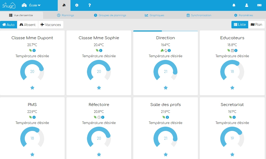This screenshot has width=266, height=159.
Task: Open the Salle des profs room title
Action: (x=165, y=105)
